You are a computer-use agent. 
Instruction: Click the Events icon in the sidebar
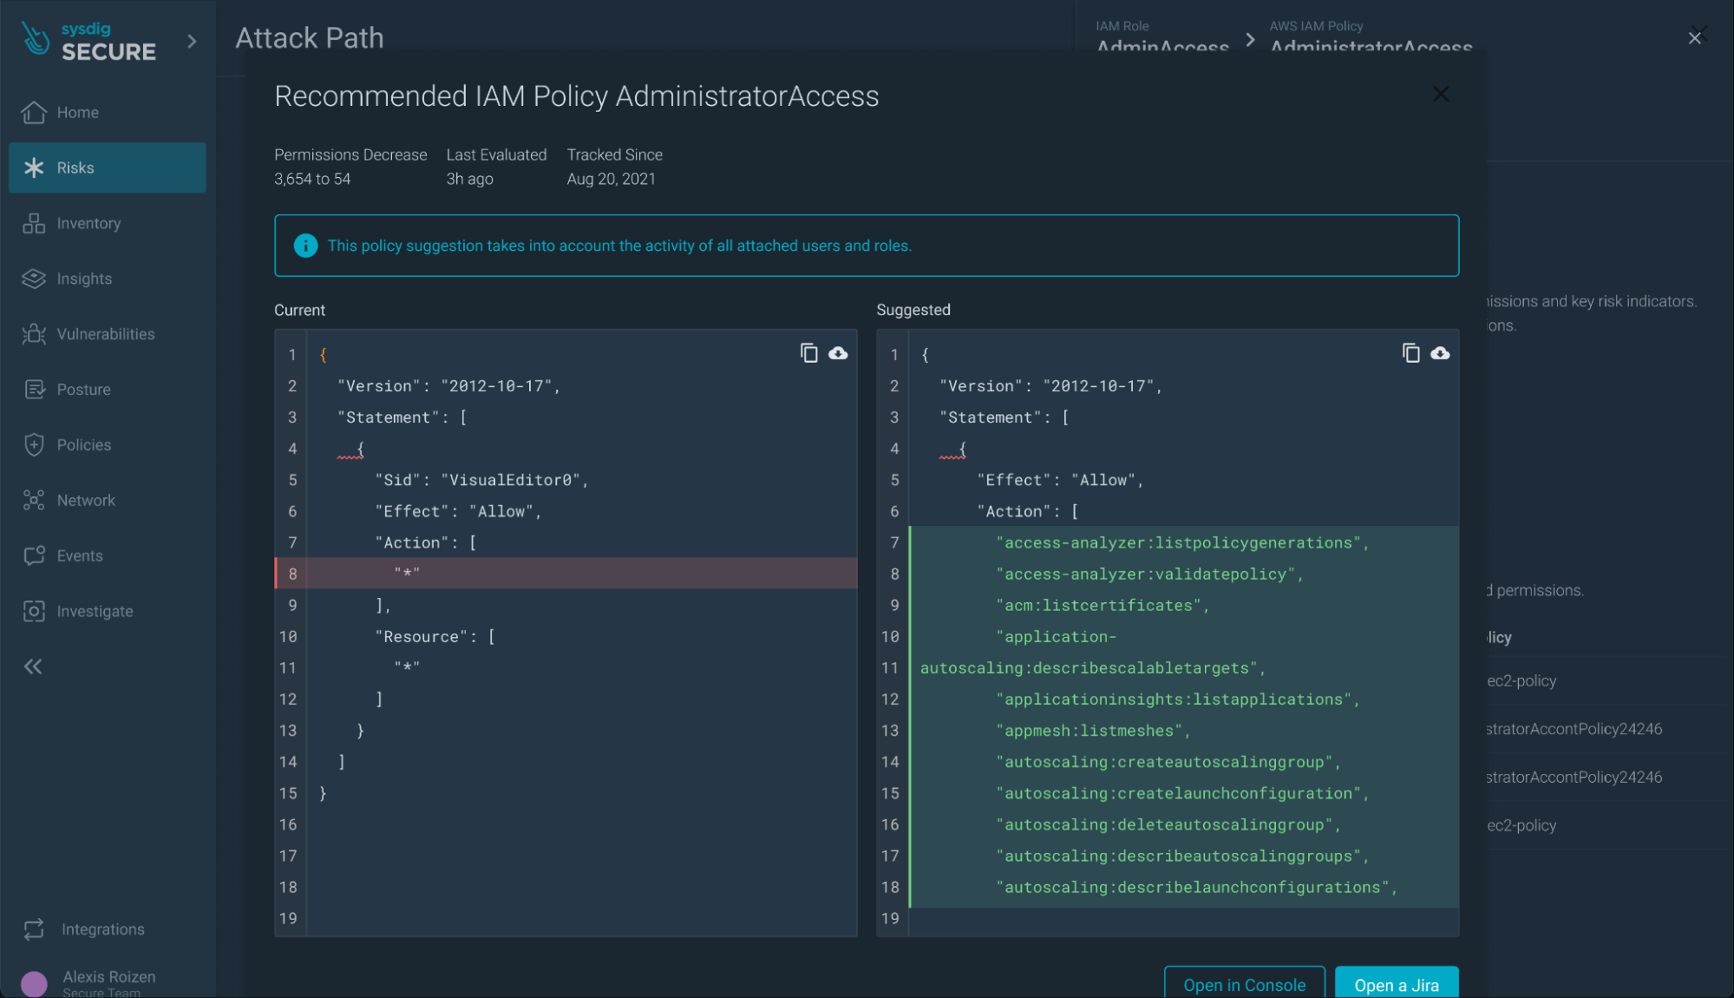pyautogui.click(x=34, y=555)
